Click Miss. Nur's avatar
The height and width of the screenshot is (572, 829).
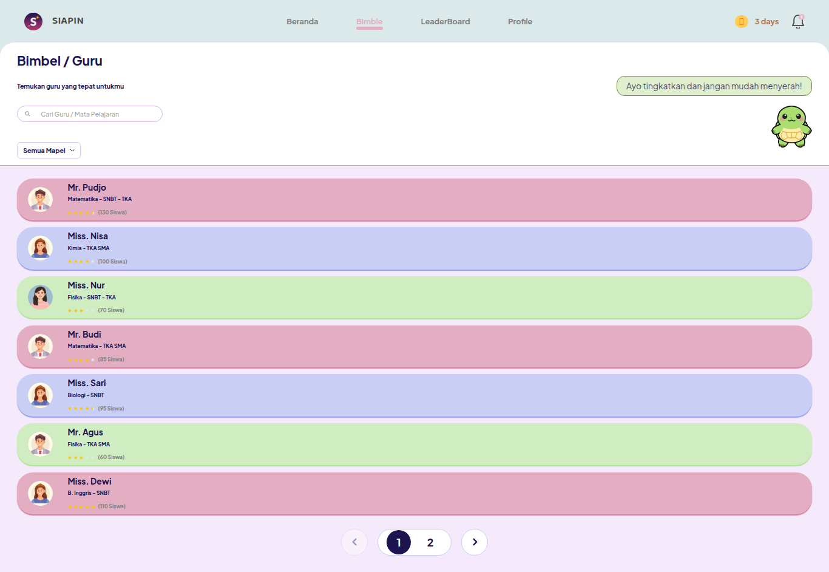click(x=40, y=298)
